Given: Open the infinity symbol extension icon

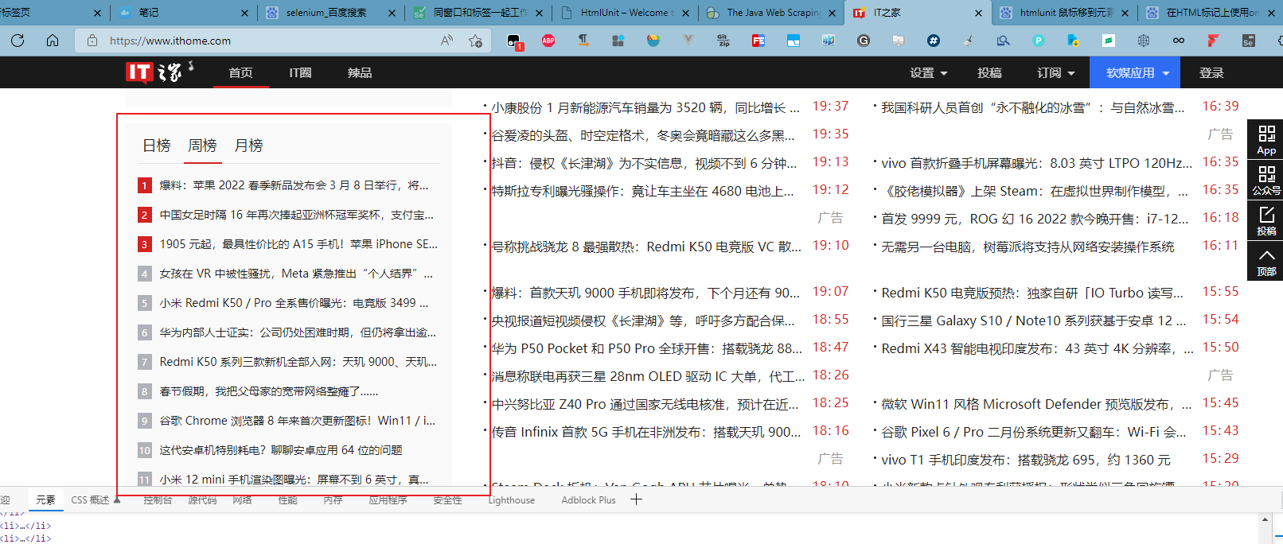Looking at the screenshot, I should click(x=1179, y=41).
